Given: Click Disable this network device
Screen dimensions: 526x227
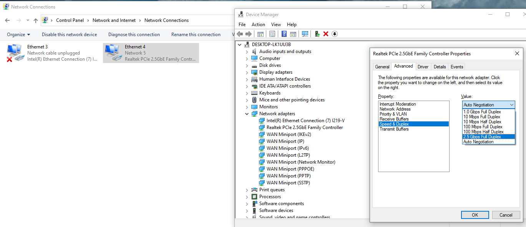Looking at the screenshot, I should tap(69, 35).
